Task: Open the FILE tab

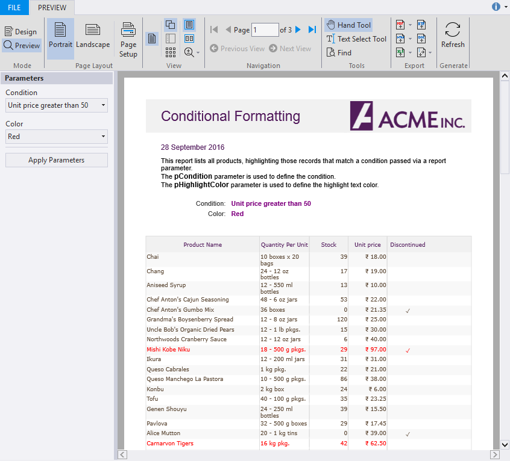Action: (x=14, y=7)
